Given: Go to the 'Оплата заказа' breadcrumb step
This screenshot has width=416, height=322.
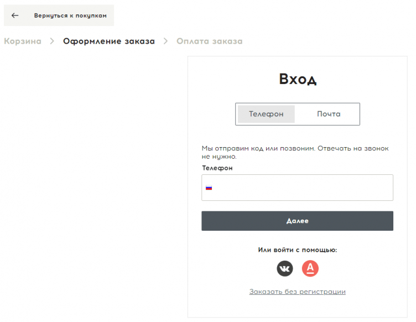Looking at the screenshot, I should click(x=209, y=41).
